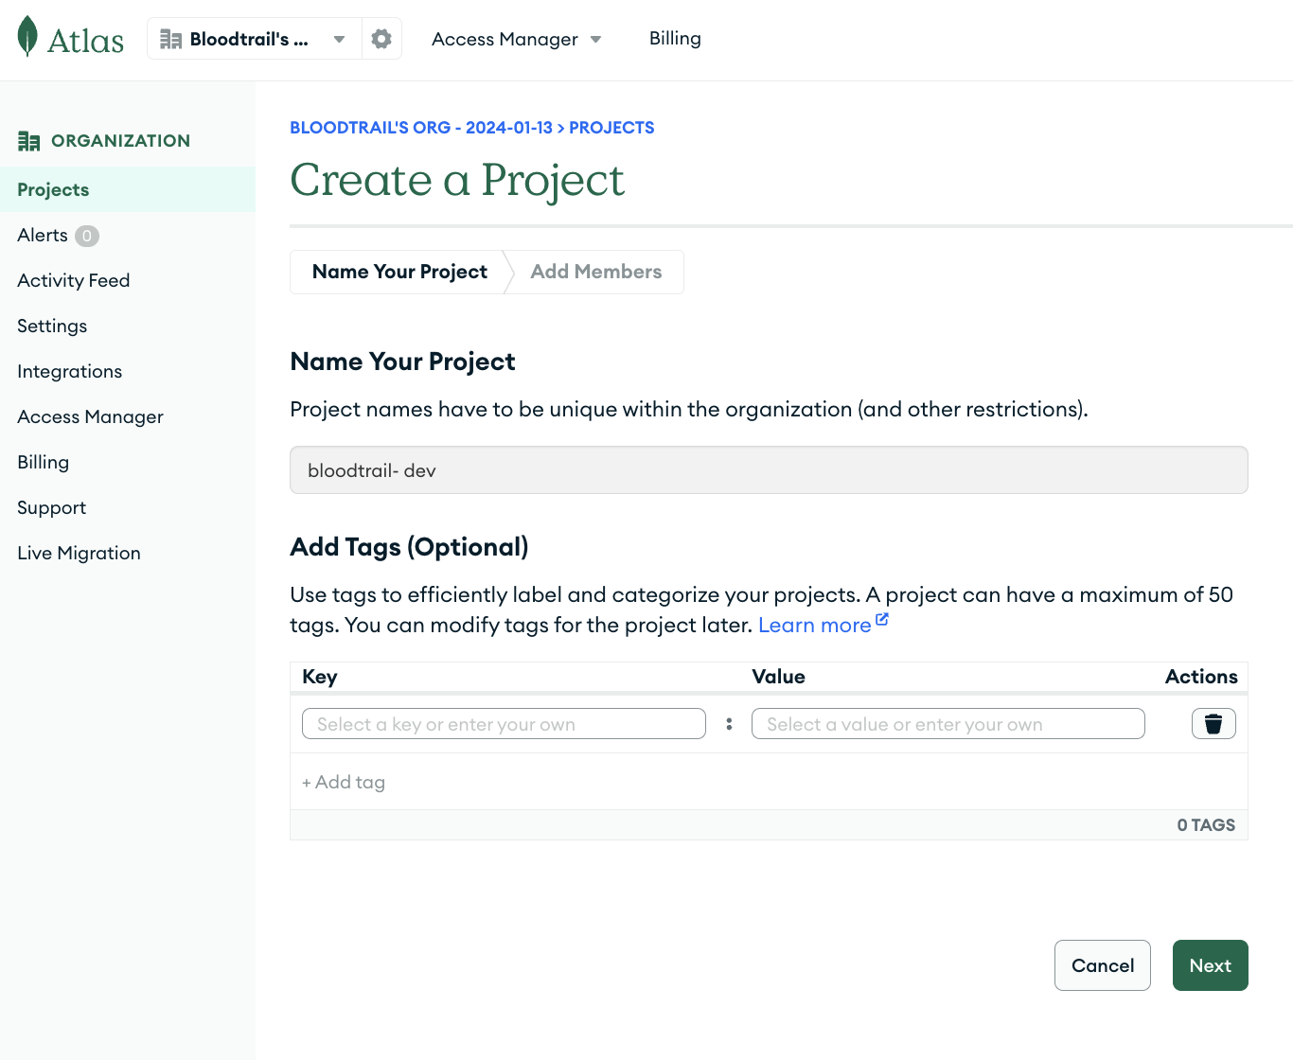Click the Atlas leaf logo
Viewport: 1293px width, 1060px height.
click(x=28, y=37)
